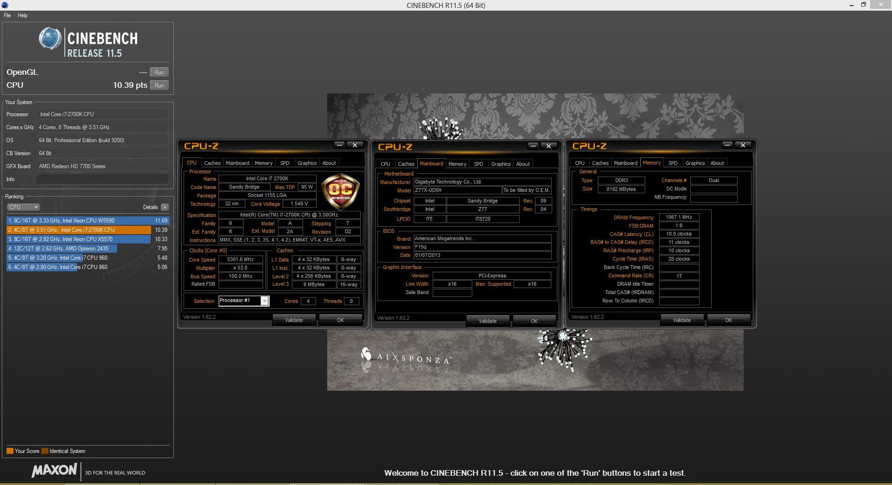Switch to CPU tab in middle CPU-Z window
892x485 pixels.
click(x=385, y=164)
